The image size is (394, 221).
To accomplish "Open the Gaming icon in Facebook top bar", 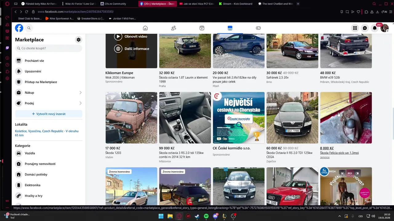I will pyautogui.click(x=258, y=28).
